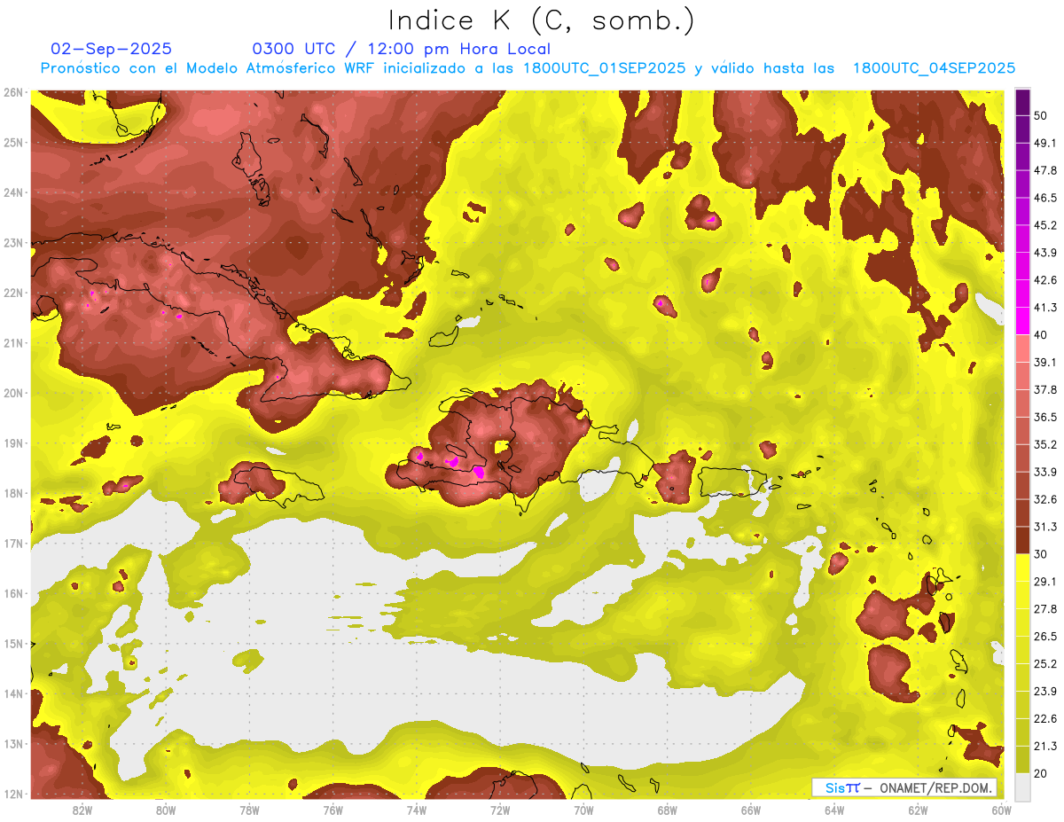
Task: Click the value 21.3 on the color scale
Action: (1045, 746)
